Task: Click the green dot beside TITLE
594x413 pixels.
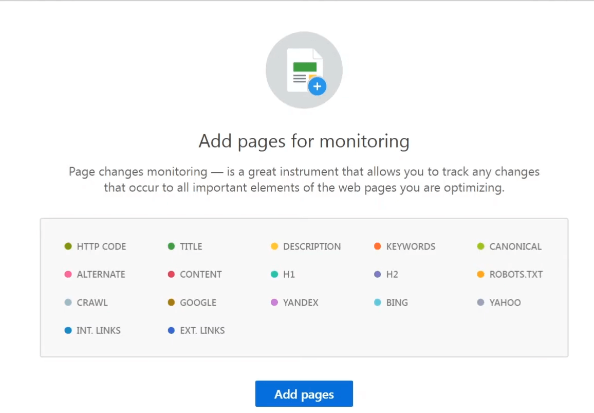Action: click(171, 246)
